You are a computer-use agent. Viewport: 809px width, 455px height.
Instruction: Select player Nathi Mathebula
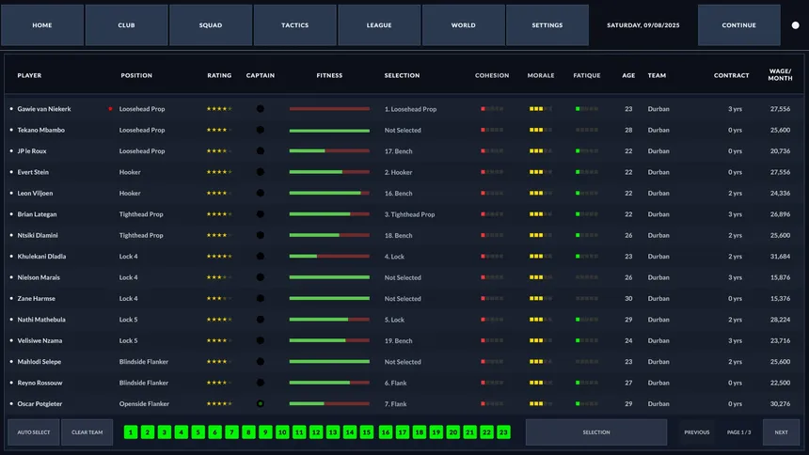coord(41,320)
